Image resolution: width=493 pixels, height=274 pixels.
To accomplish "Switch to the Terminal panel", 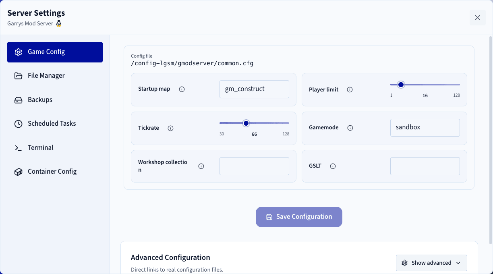I will pyautogui.click(x=55, y=147).
